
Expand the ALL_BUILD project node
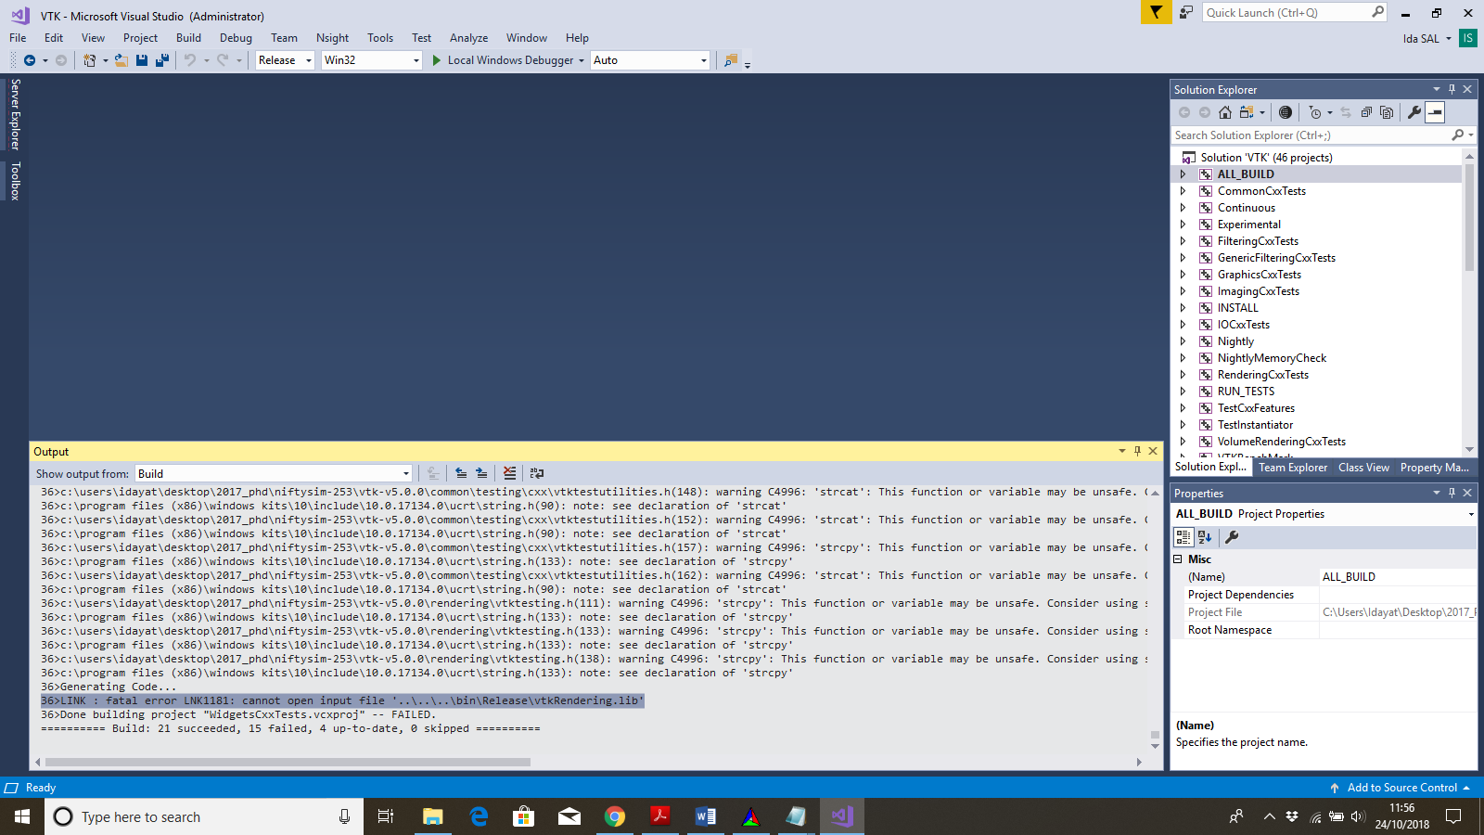click(1183, 174)
